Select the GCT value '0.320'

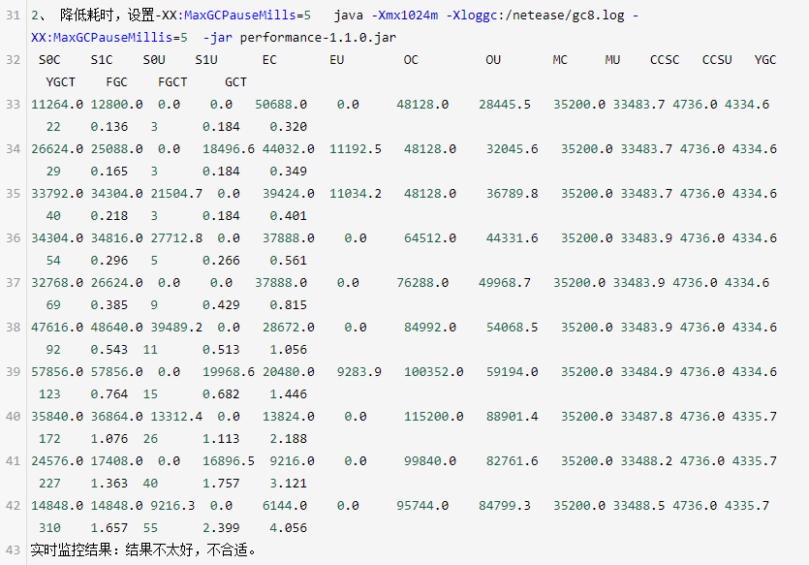pos(288,126)
